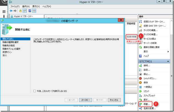Viewport: 174px width, 112px height.
Task: Click the 稼働時間 column header
Action: (131, 24)
